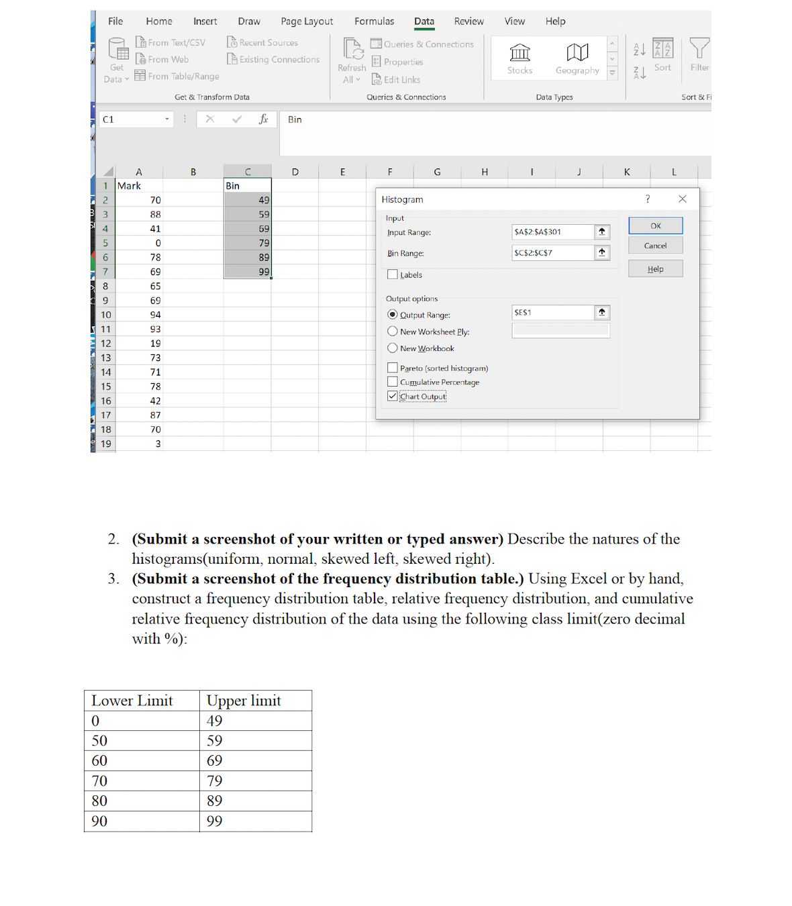Image resolution: width=792 pixels, height=906 pixels.
Task: Select the New Workbook radio button
Action: click(x=393, y=348)
